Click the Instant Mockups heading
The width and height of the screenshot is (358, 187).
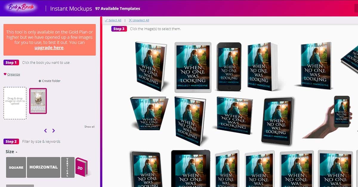[x=71, y=9]
